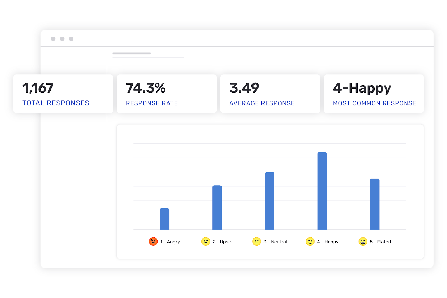Click the happy face emoji icon
447x298 pixels.
[x=310, y=241]
